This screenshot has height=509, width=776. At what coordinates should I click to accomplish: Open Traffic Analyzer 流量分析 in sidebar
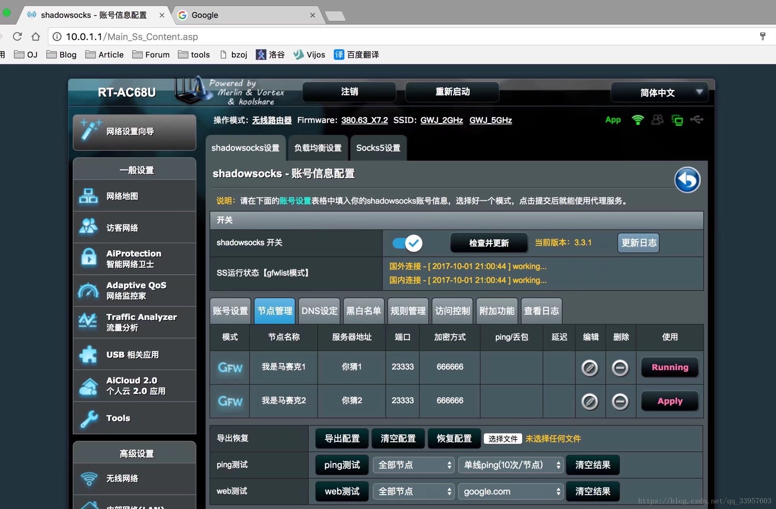tap(135, 322)
